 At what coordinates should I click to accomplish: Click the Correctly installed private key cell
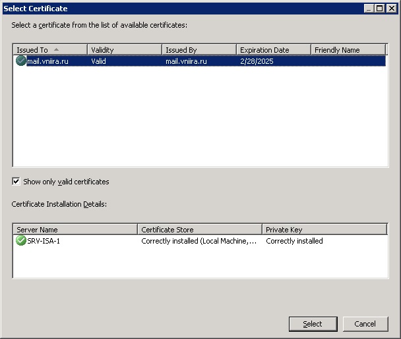coord(294,242)
